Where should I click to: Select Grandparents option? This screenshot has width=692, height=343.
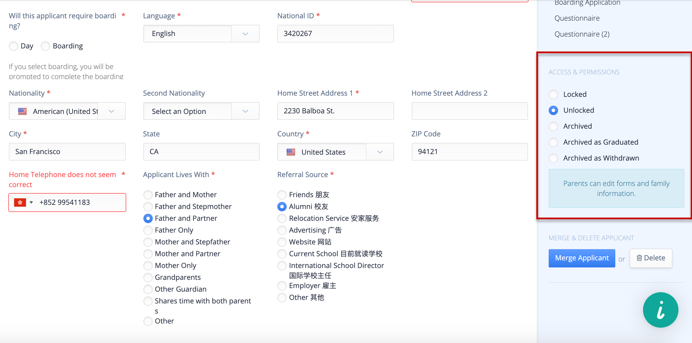148,277
